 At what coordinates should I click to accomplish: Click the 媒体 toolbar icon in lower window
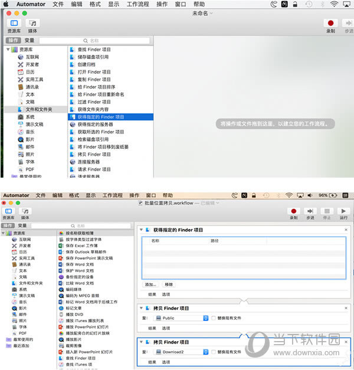click(x=25, y=211)
